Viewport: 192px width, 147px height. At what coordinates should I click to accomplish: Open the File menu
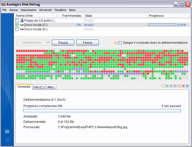[x=4, y=10]
